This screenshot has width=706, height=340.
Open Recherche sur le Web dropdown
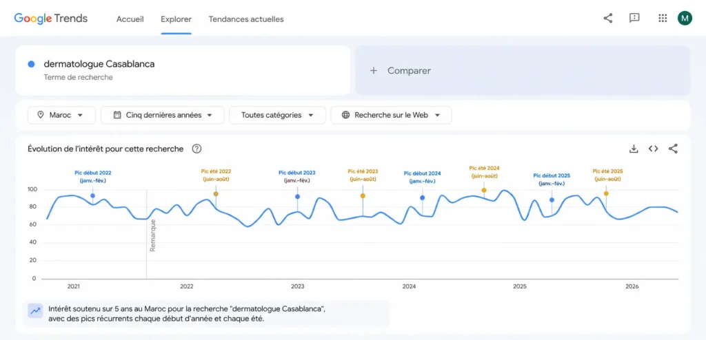pos(392,115)
